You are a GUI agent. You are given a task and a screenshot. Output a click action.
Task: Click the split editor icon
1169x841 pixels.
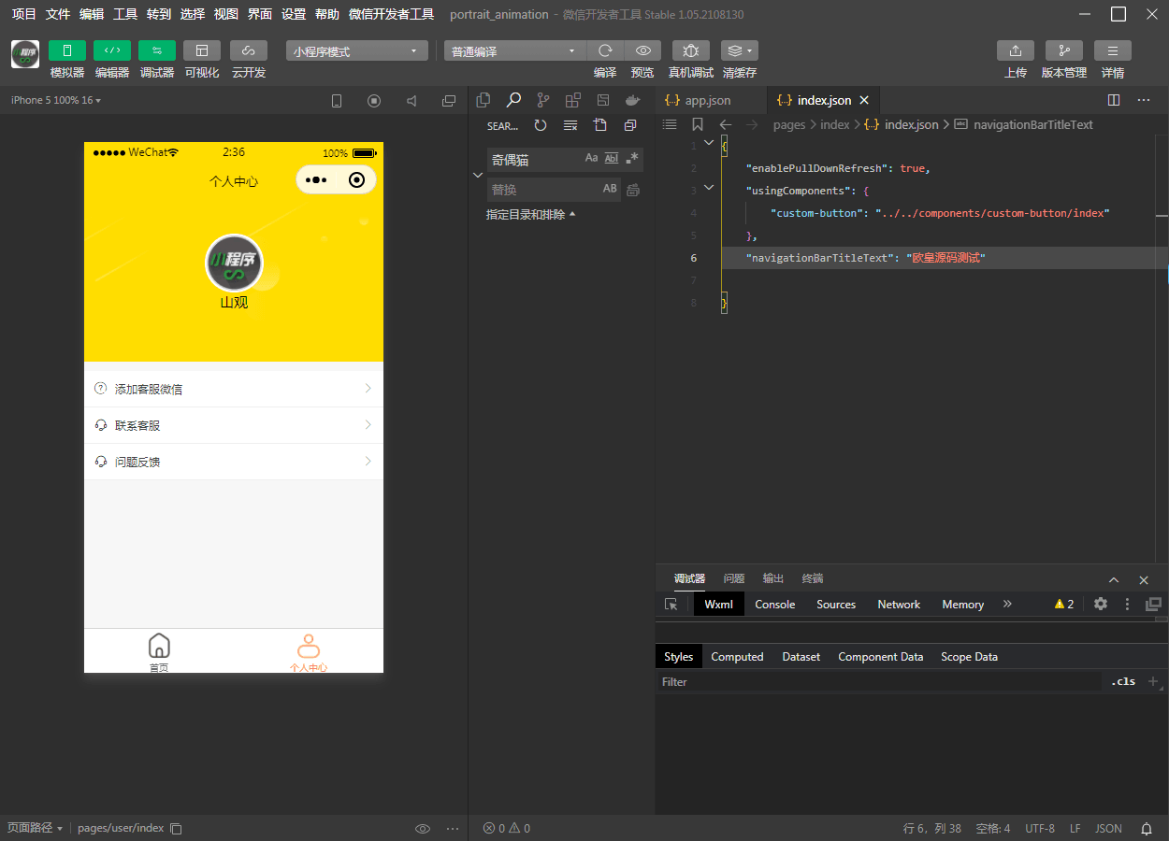(x=1113, y=100)
